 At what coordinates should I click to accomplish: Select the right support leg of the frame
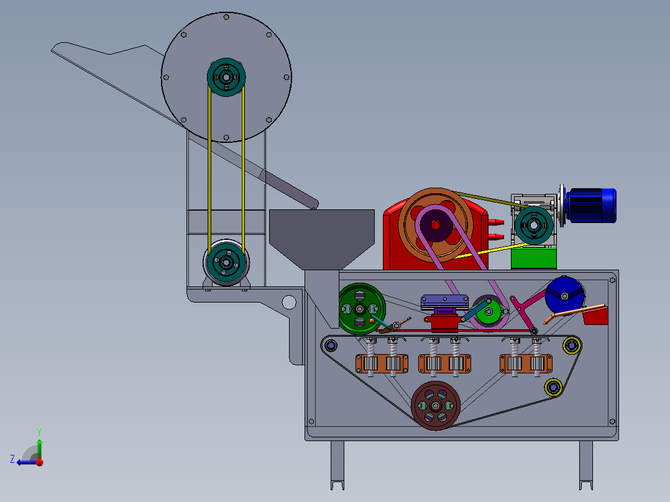(x=586, y=465)
